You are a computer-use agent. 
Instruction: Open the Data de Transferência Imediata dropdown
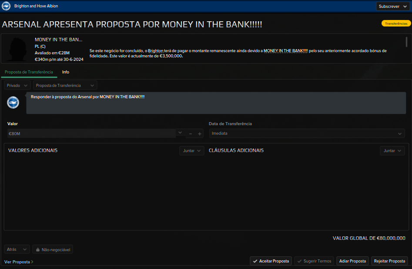click(x=307, y=133)
